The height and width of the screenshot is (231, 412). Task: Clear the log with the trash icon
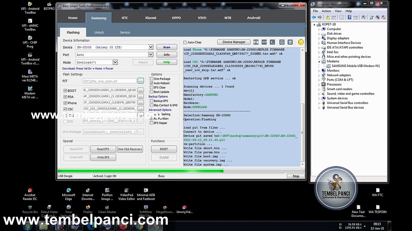click(290, 42)
